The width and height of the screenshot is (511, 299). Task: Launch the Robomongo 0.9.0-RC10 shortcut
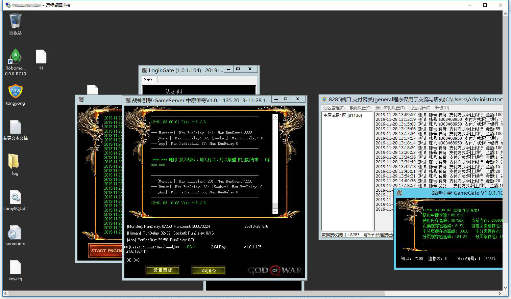[16, 57]
